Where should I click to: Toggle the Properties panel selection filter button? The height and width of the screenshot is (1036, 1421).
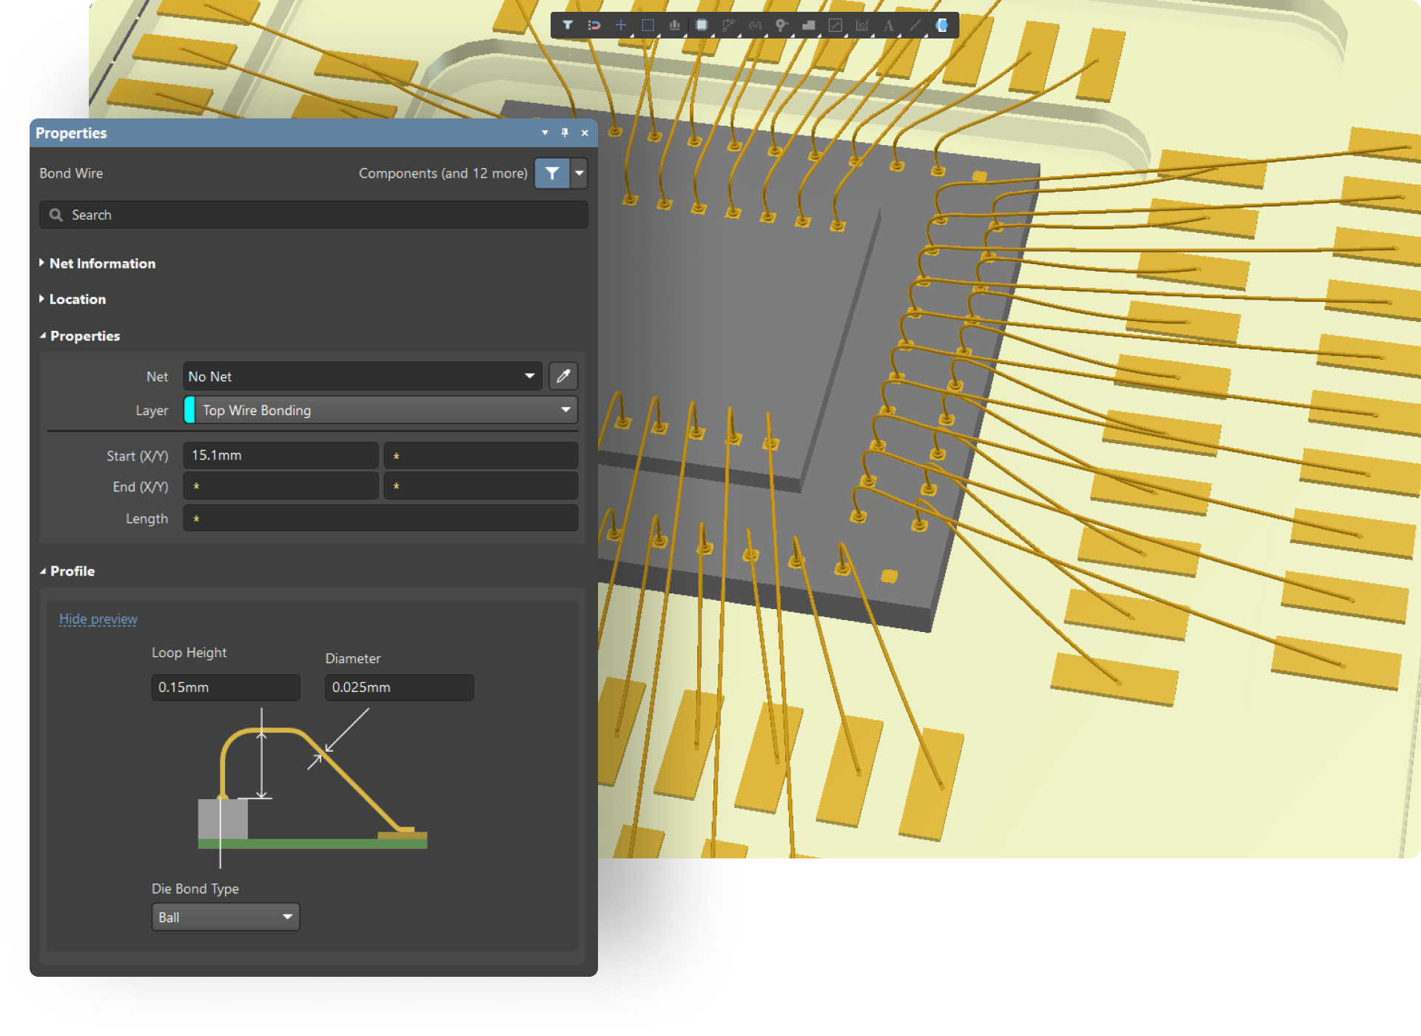pyautogui.click(x=552, y=173)
